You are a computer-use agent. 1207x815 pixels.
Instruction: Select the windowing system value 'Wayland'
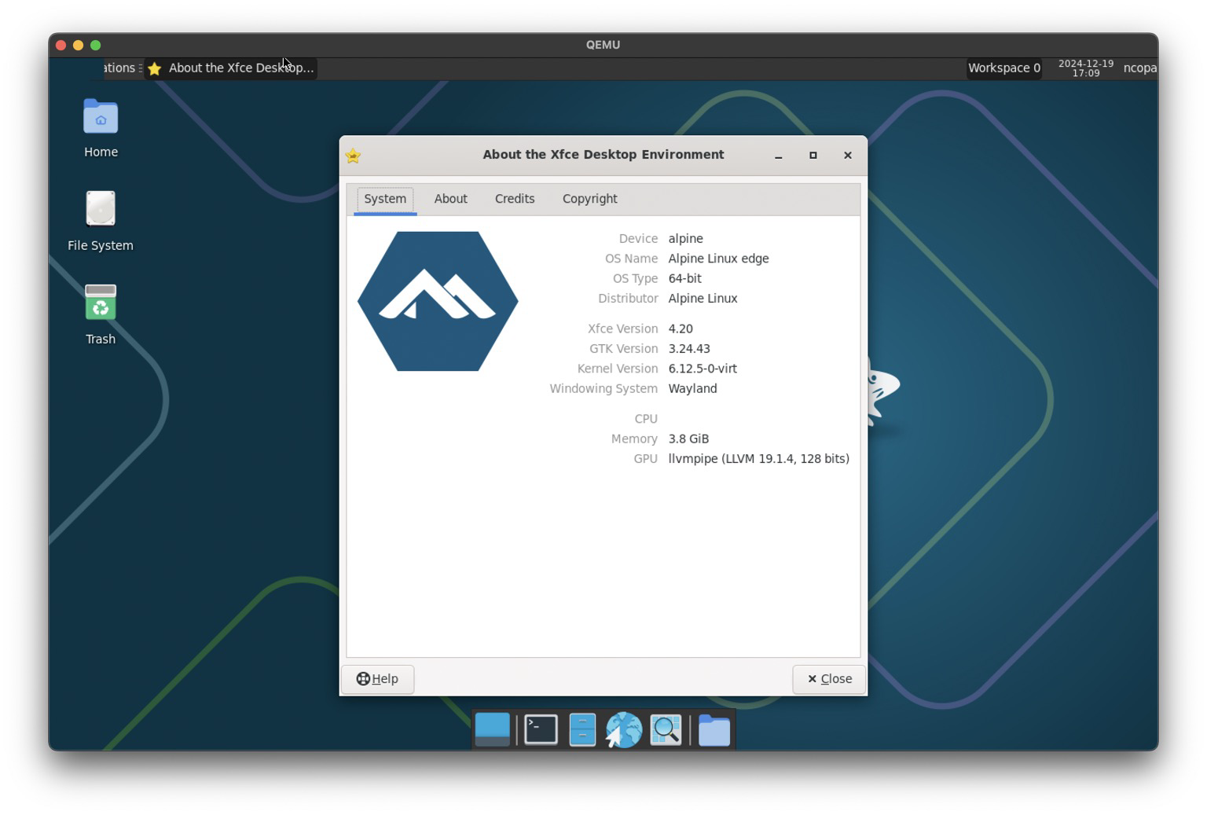pos(693,389)
